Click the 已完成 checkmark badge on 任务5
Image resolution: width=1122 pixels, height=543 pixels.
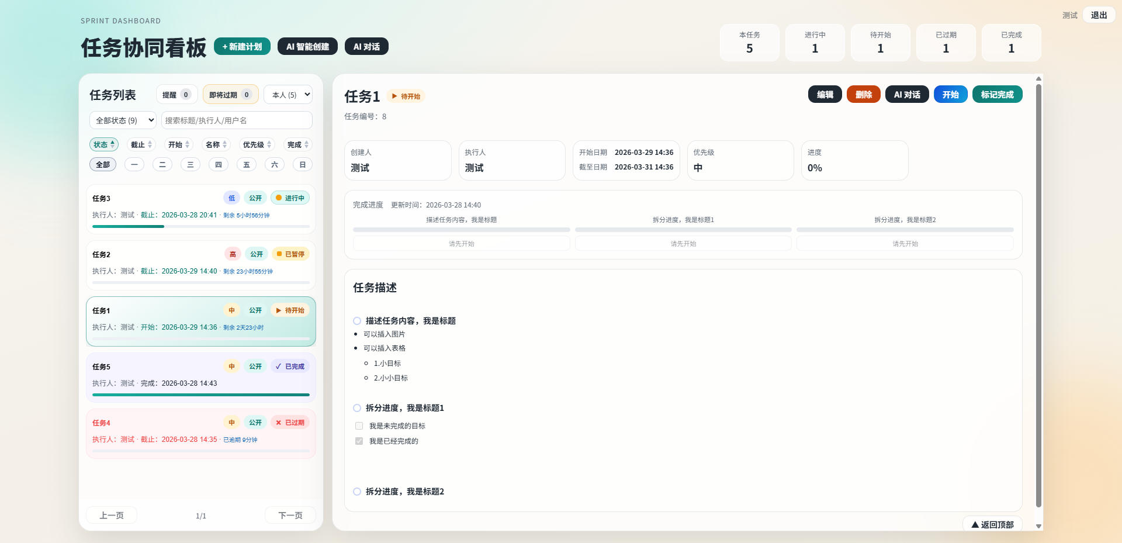(290, 366)
